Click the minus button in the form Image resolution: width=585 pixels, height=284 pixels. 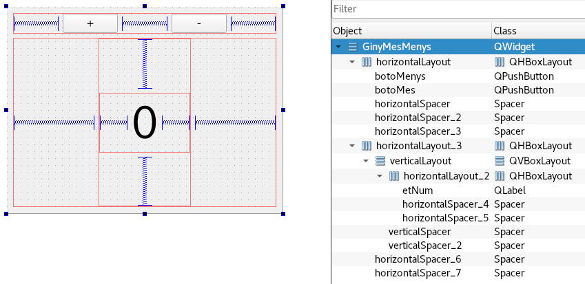pos(198,23)
